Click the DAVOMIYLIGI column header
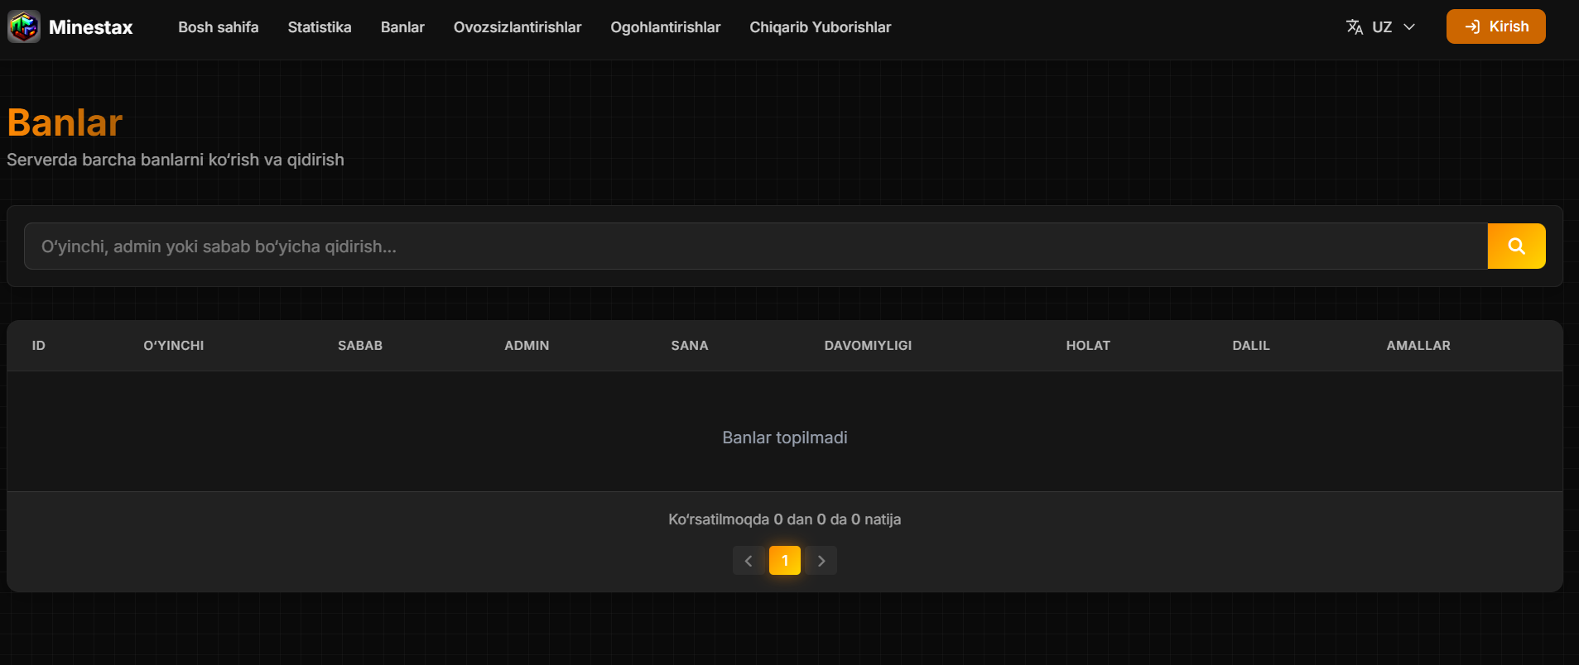Viewport: 1579px width, 665px height. [x=868, y=346]
